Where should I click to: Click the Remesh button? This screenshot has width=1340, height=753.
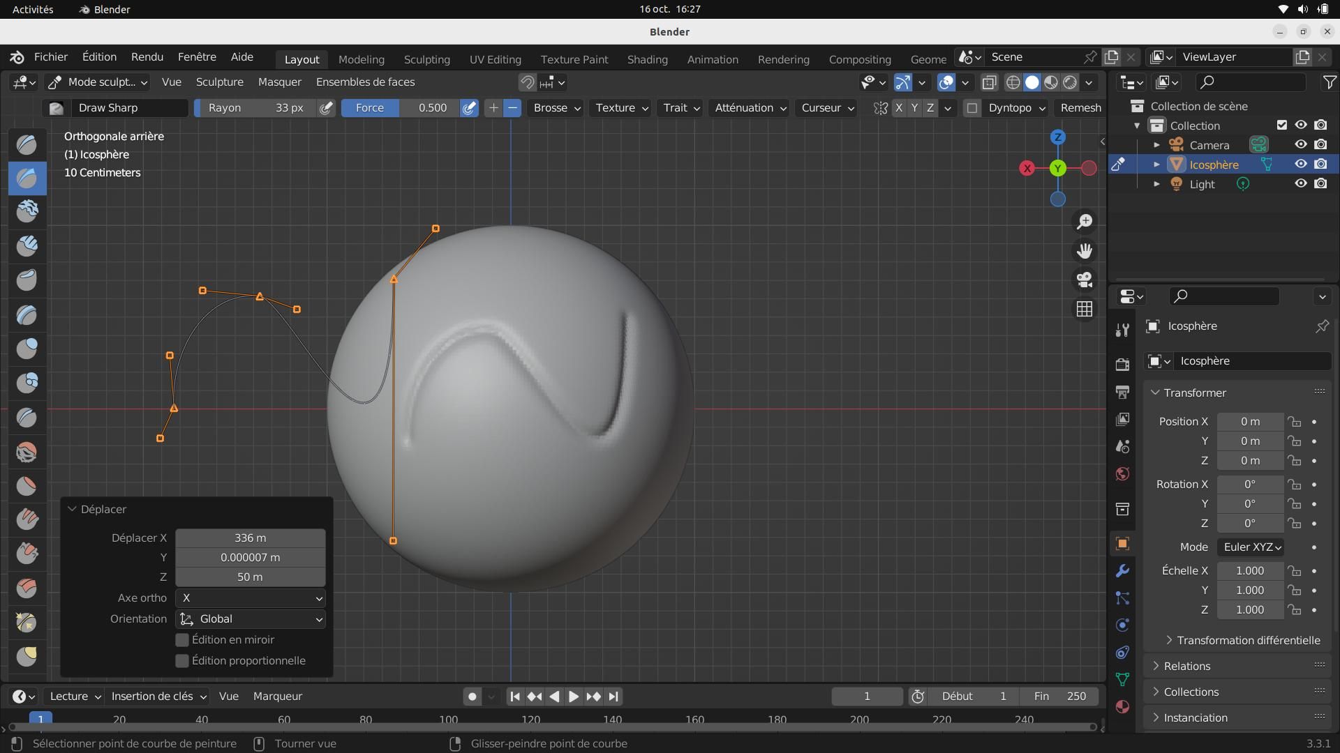(1080, 108)
